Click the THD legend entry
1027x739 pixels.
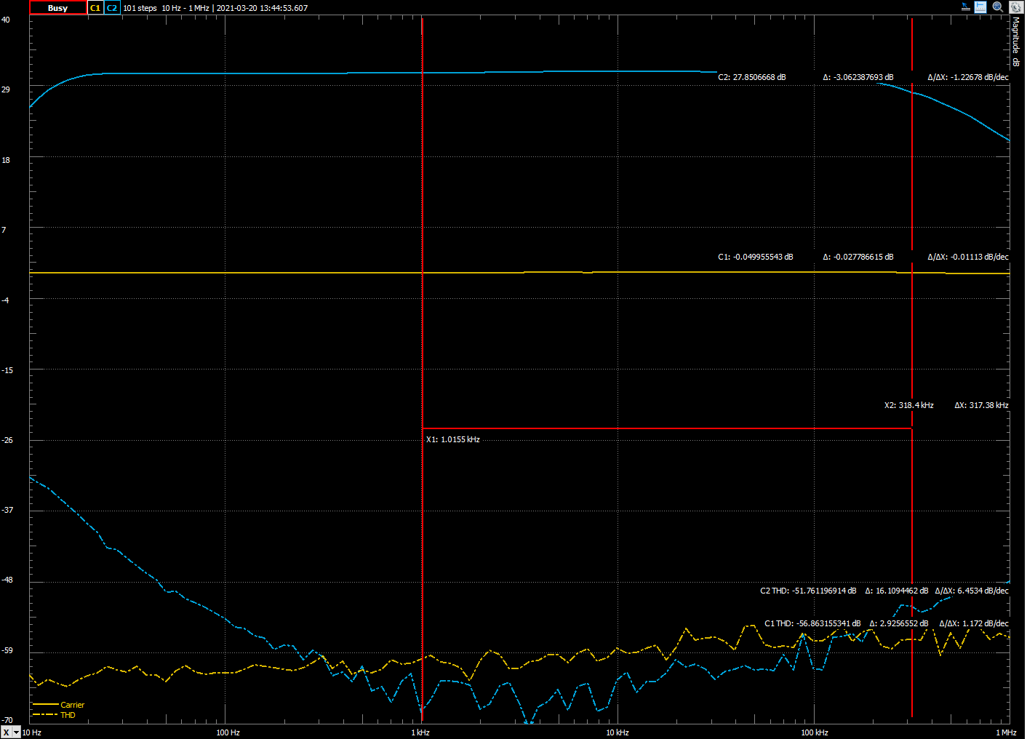[55, 715]
